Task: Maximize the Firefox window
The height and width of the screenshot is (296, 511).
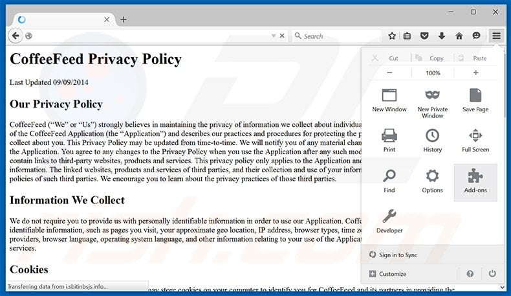Action: [473, 12]
